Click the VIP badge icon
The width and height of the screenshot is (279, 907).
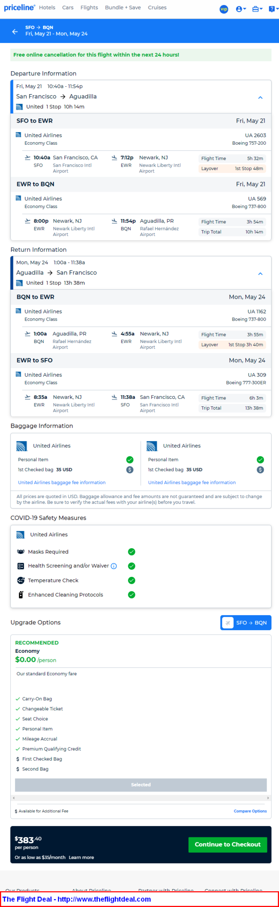coord(224,9)
